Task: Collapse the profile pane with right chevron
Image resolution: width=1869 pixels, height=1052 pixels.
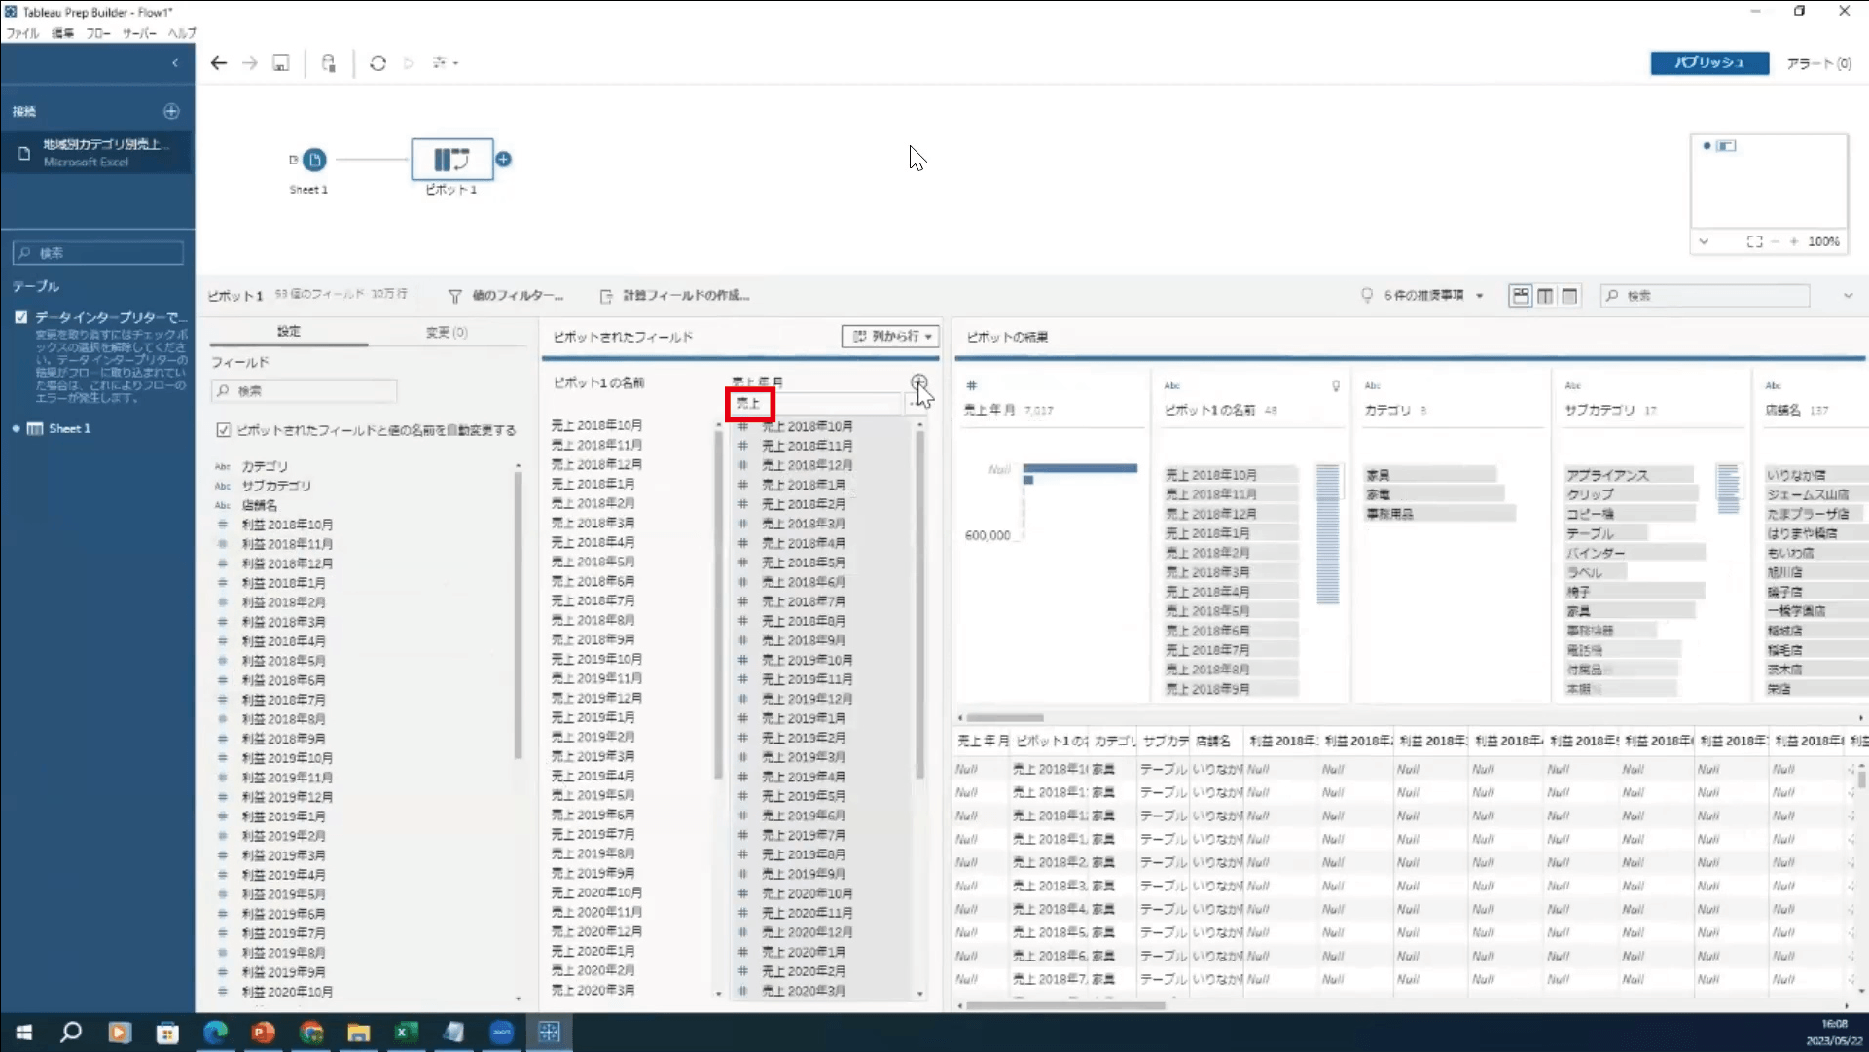Action: (x=1848, y=296)
